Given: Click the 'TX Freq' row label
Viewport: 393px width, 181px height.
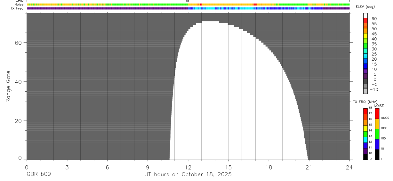Looking at the screenshot, I should click(17, 8).
